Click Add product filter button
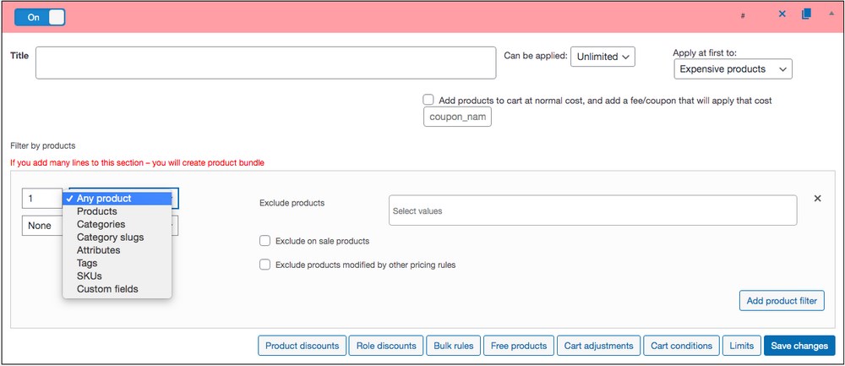845x366 pixels. 782,301
